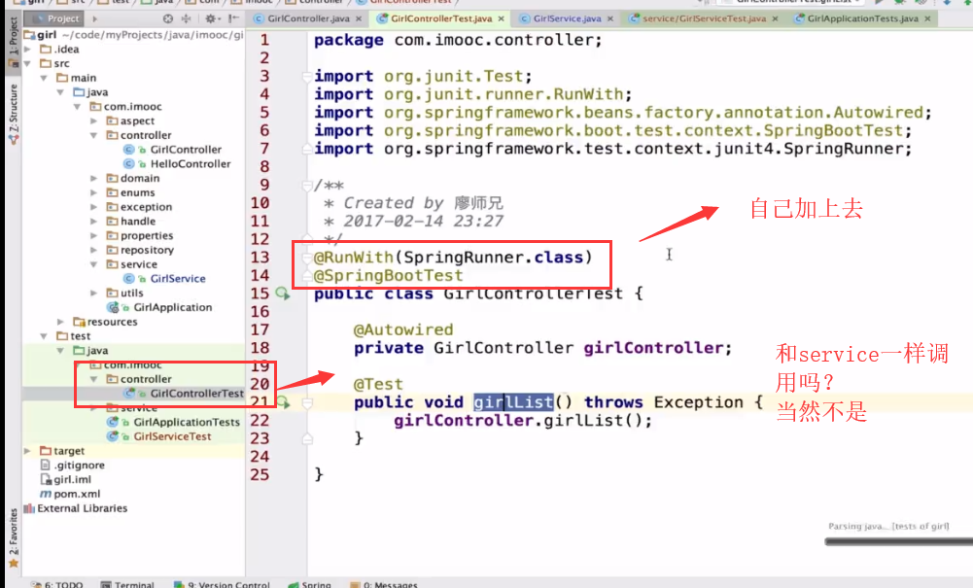Close the service/GirlServiceTest.java tab
Viewport: 973px width, 588px height.
[x=775, y=18]
